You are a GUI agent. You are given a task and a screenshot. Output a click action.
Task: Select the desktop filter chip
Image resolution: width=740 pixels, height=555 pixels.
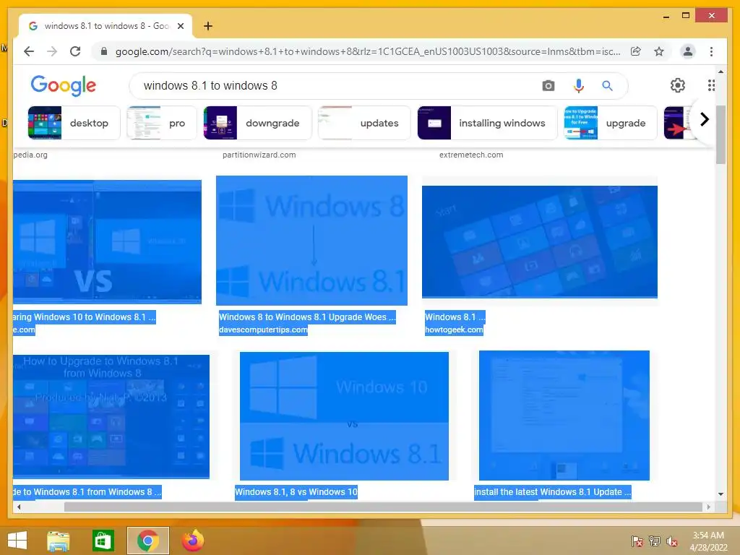pos(74,123)
